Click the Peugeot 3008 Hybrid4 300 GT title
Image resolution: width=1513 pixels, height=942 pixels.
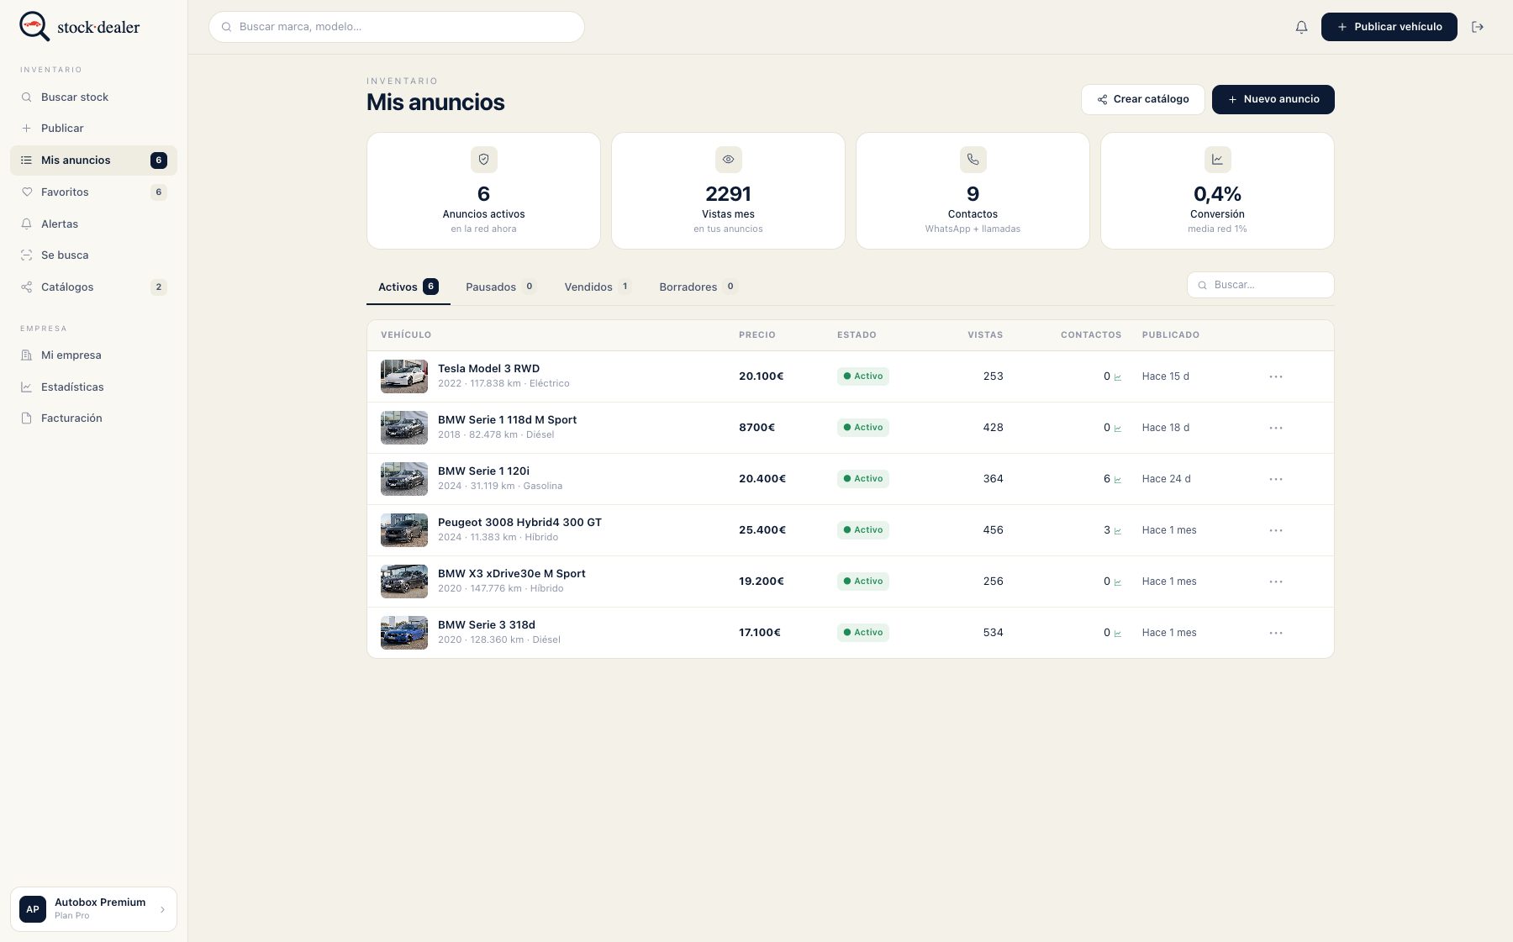[519, 522]
